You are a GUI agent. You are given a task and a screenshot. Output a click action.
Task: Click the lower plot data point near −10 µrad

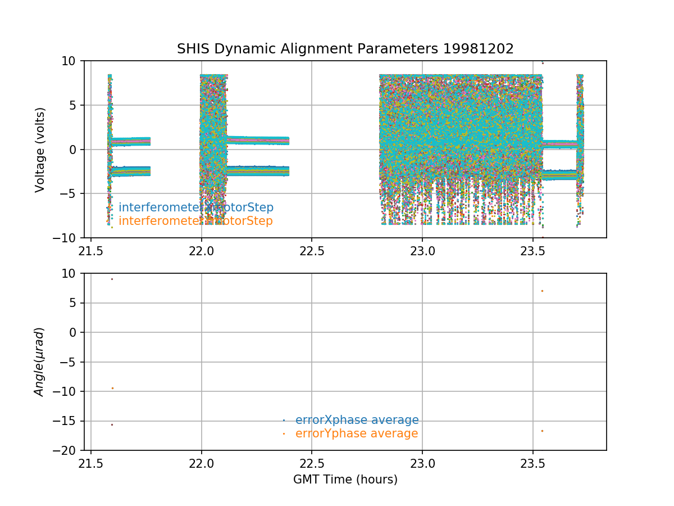112,388
